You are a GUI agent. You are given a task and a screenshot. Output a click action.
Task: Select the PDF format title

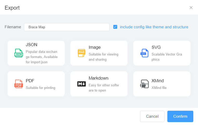(30, 81)
